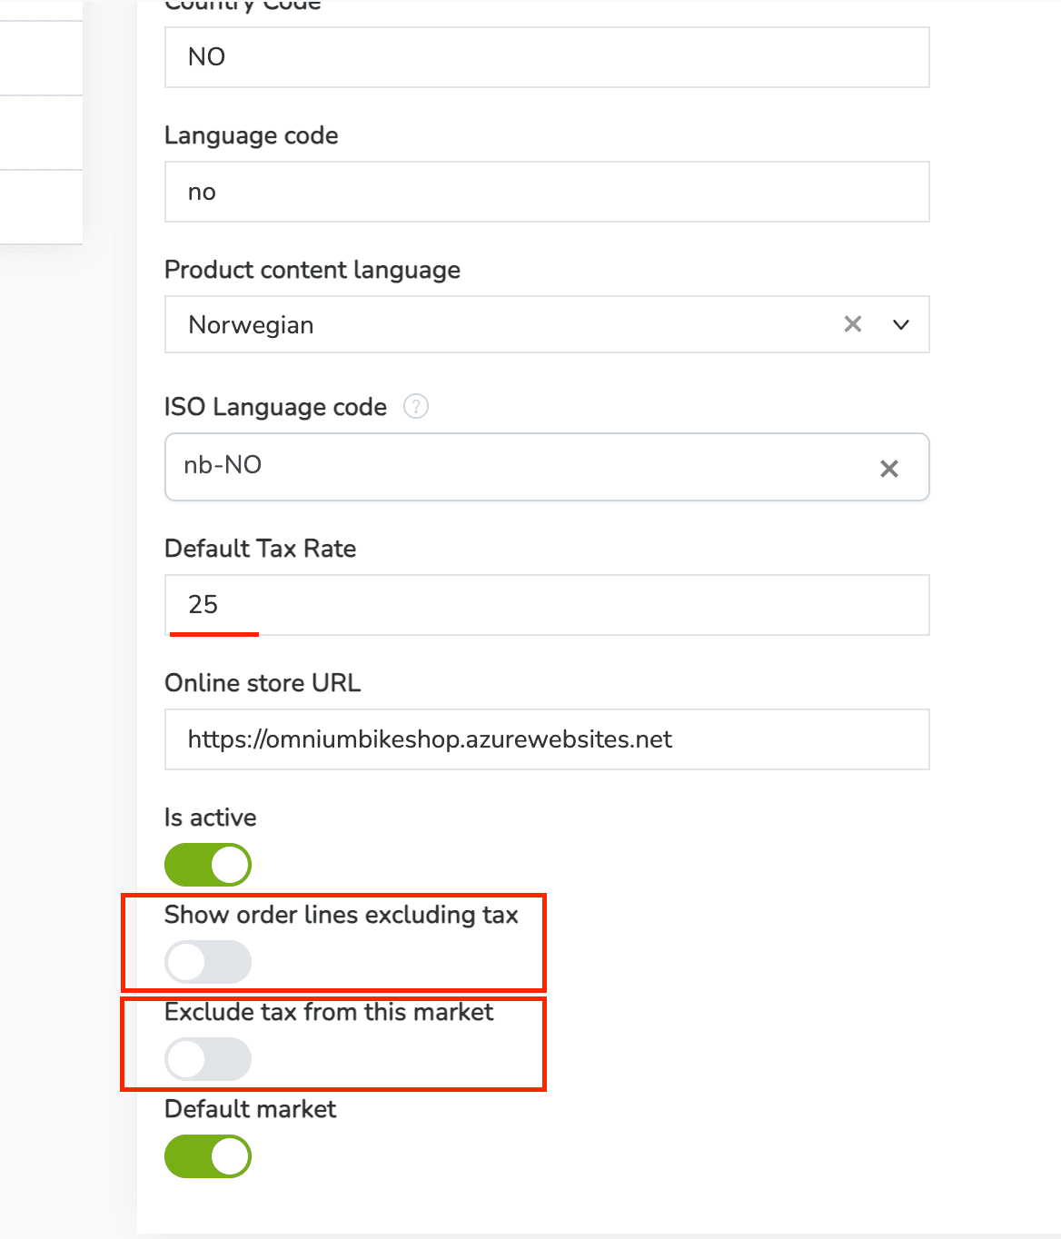Focus the Language code text field

[546, 192]
